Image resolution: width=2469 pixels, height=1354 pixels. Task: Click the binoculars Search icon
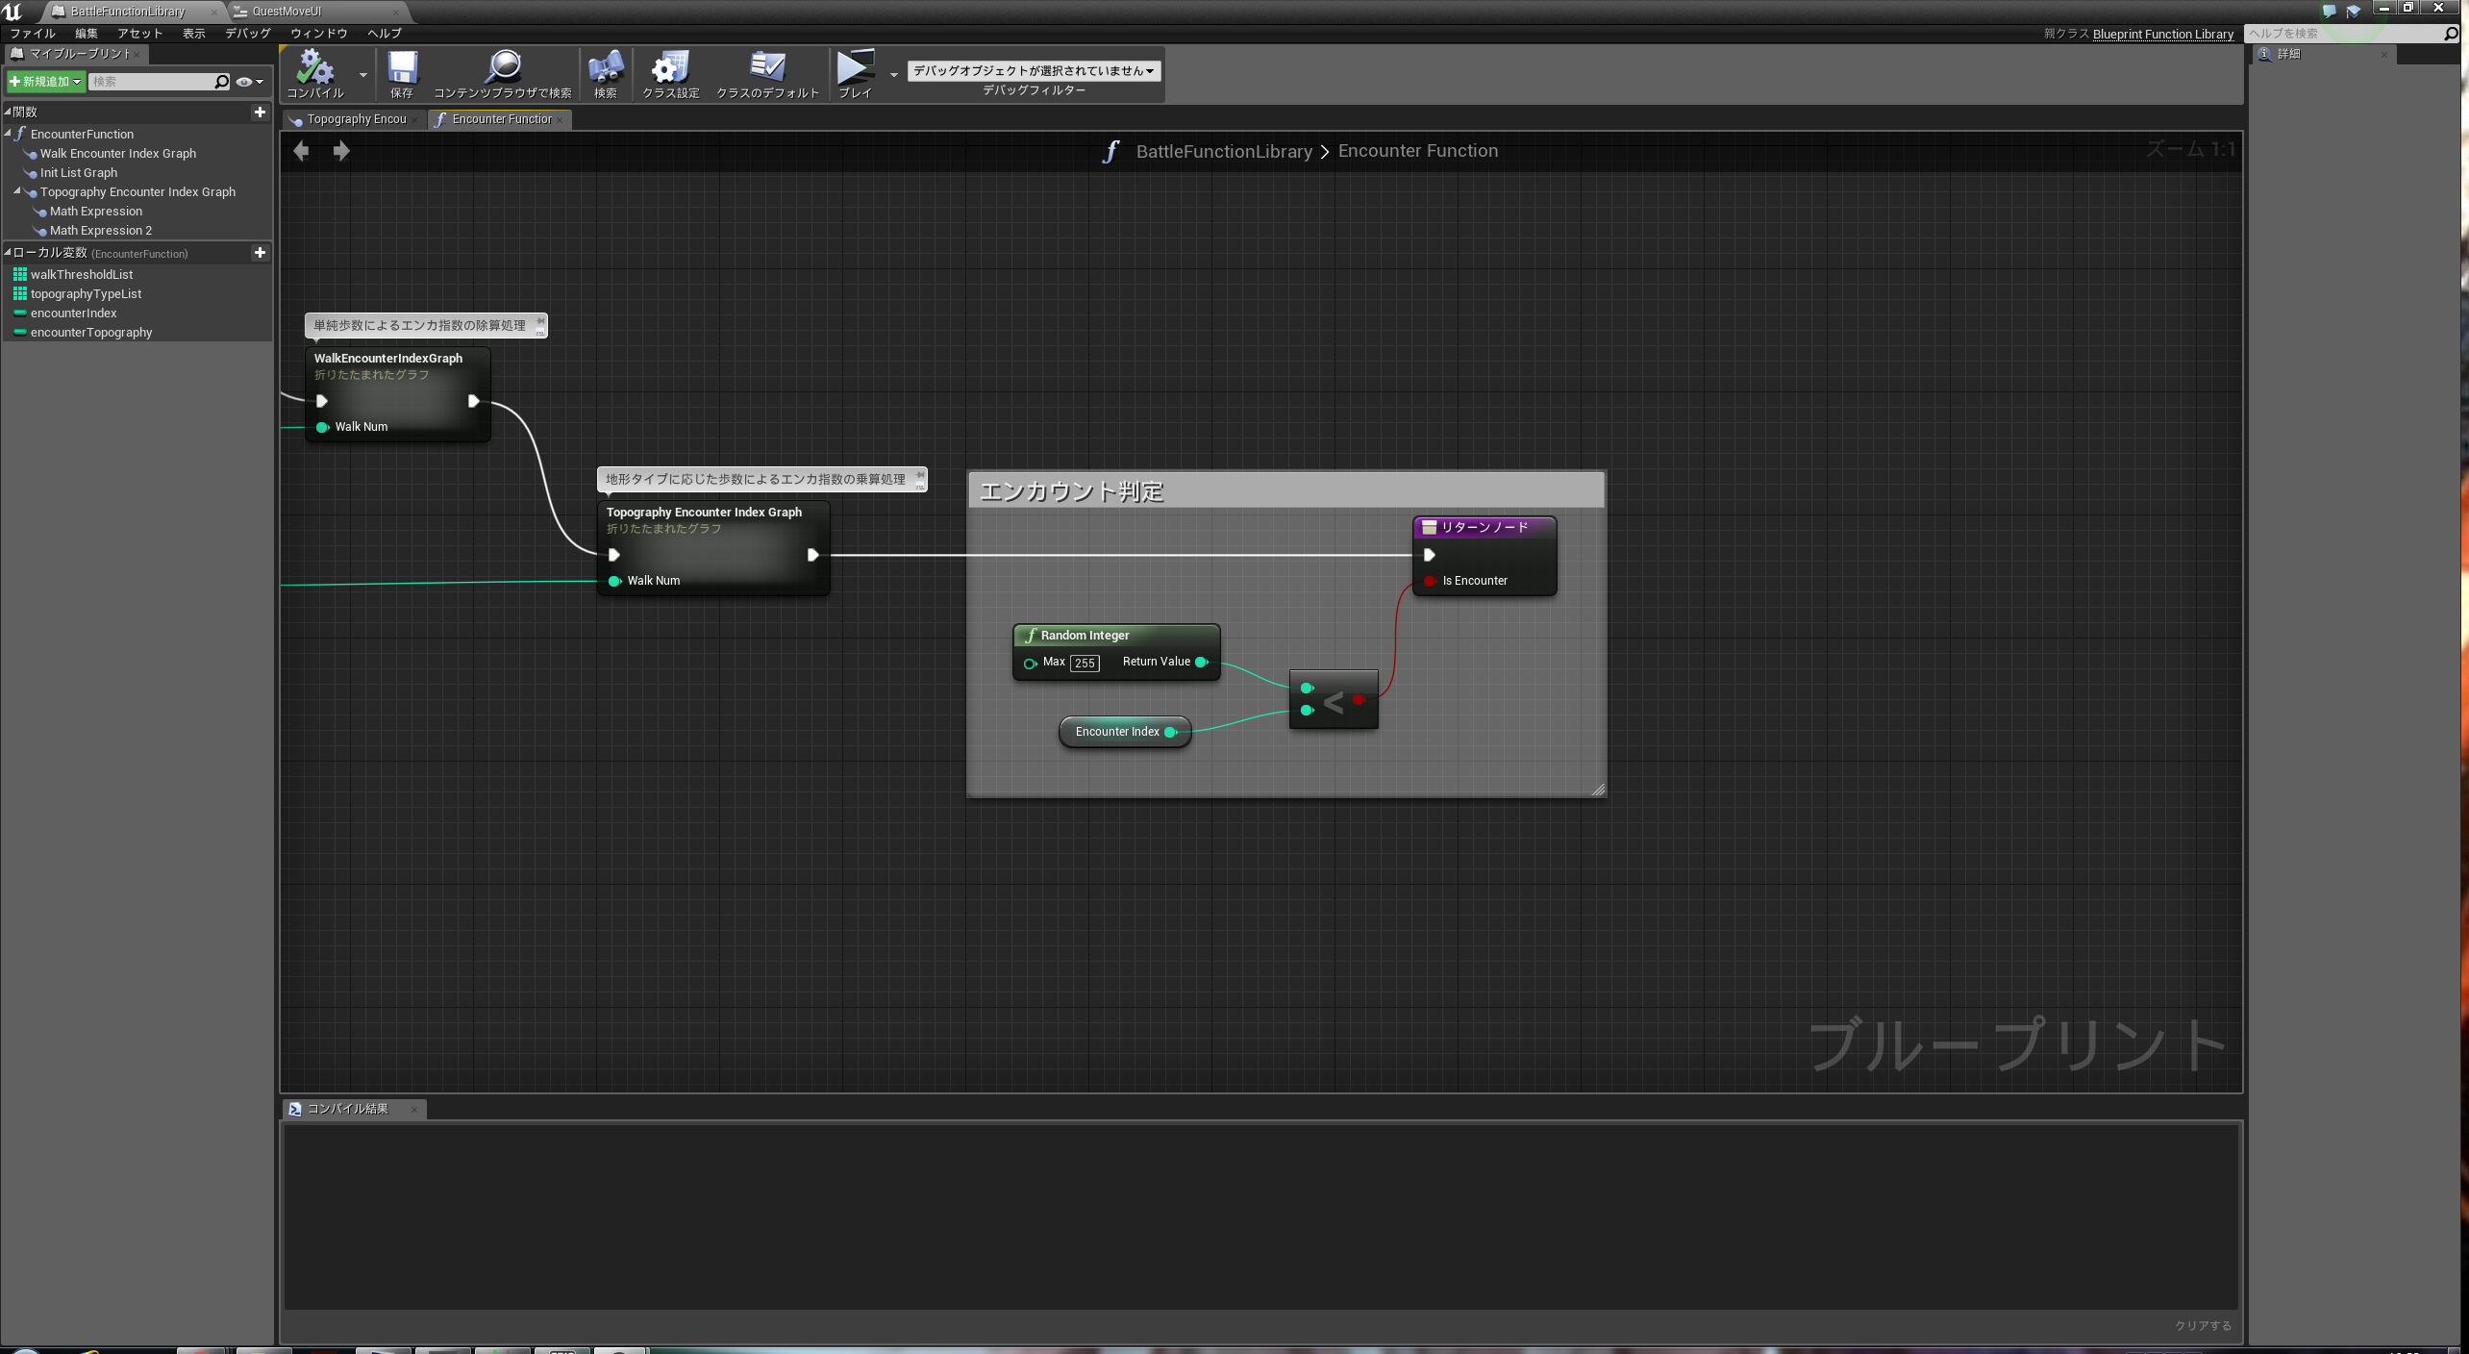point(605,69)
